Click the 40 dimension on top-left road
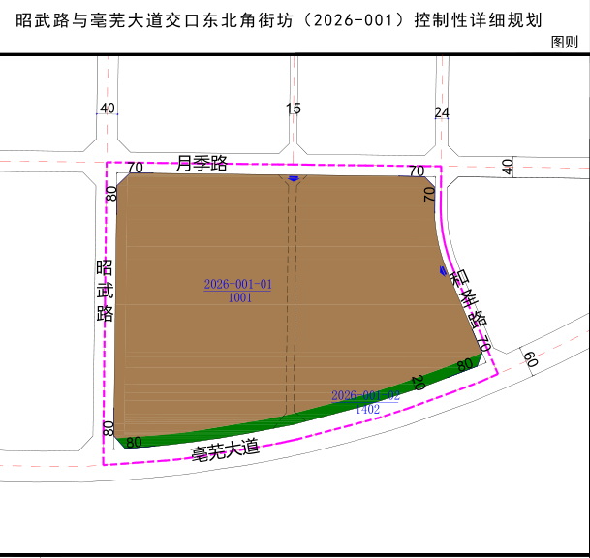This screenshot has width=590, height=558. pyautogui.click(x=107, y=108)
